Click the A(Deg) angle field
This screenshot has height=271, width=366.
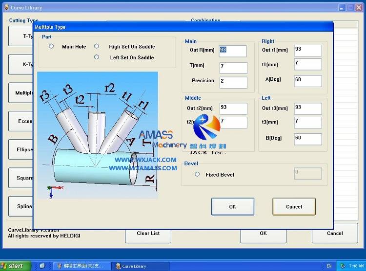coord(308,81)
